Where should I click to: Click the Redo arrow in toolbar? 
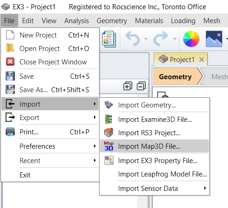pos(161,38)
